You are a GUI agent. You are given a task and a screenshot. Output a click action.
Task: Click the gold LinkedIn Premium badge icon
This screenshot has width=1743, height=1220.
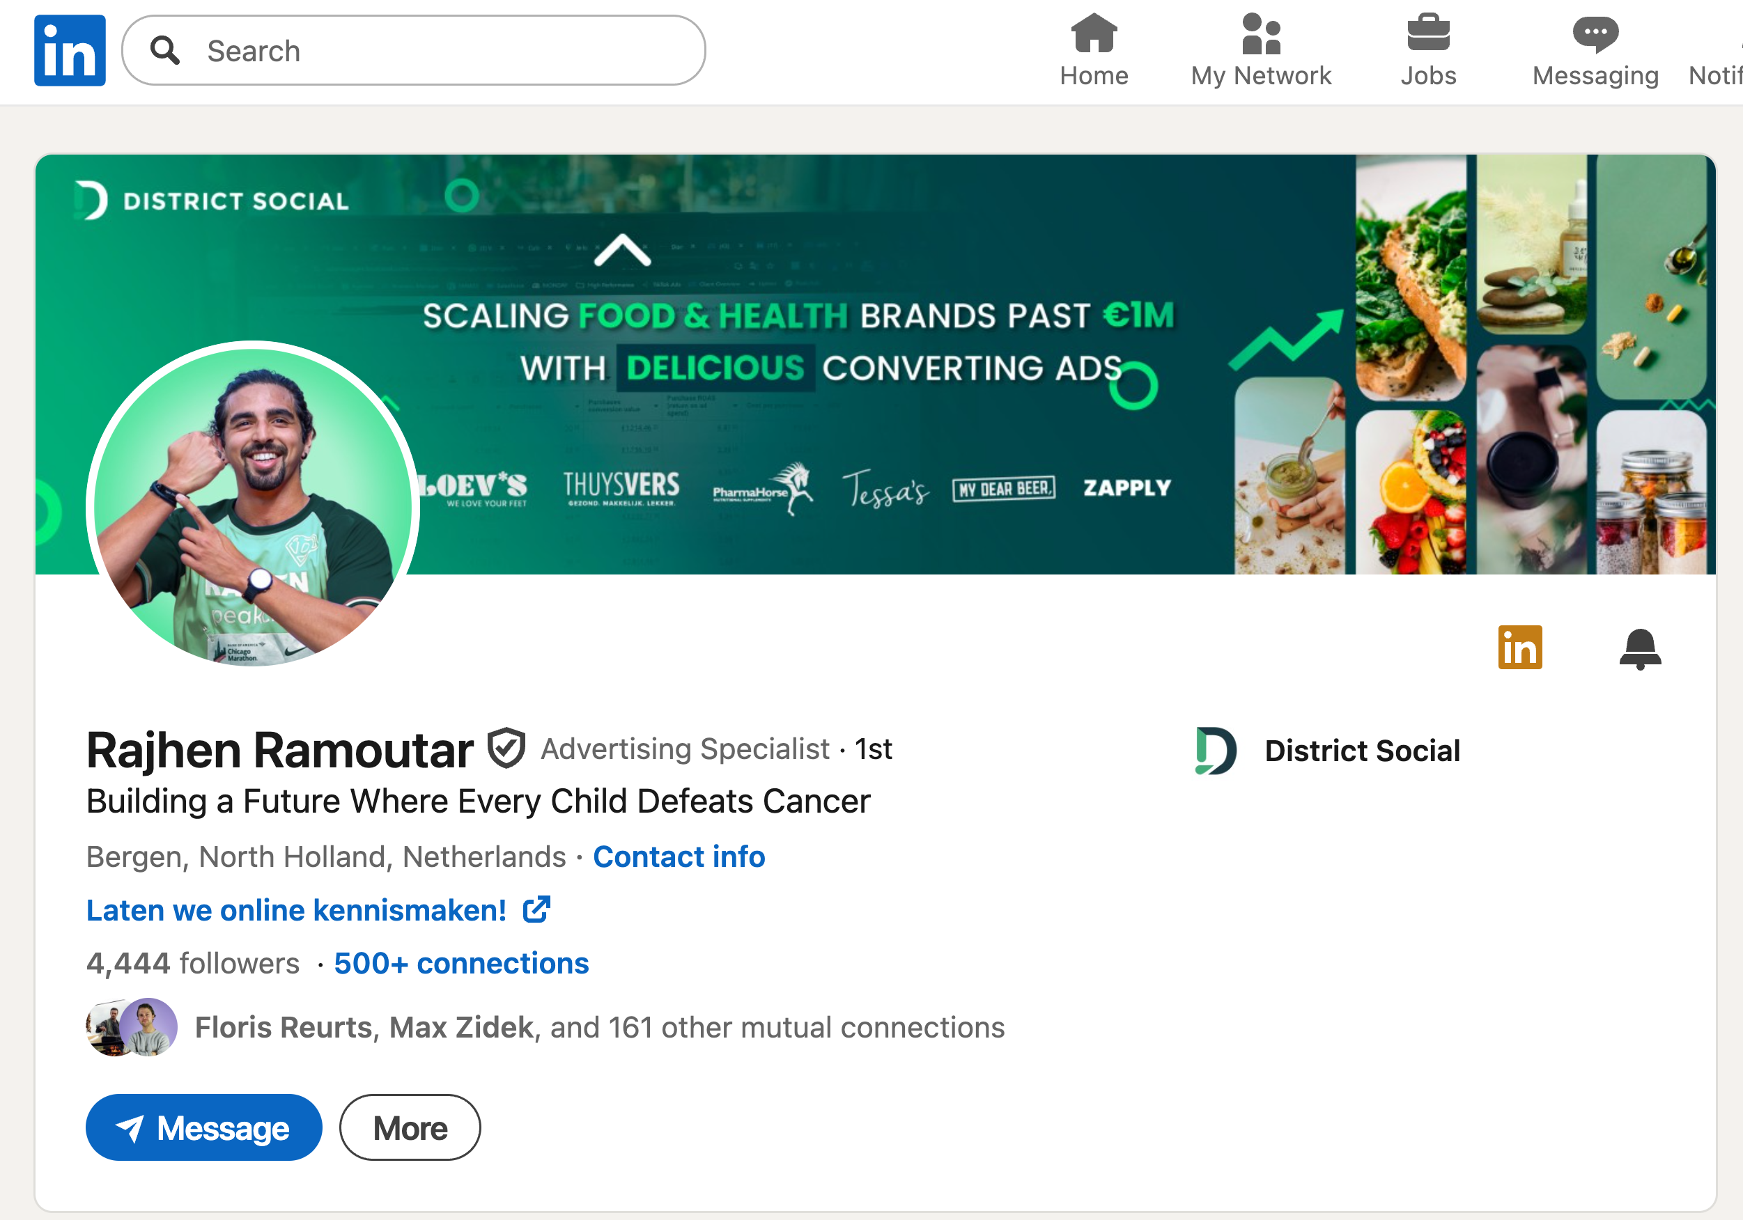pos(1520,647)
